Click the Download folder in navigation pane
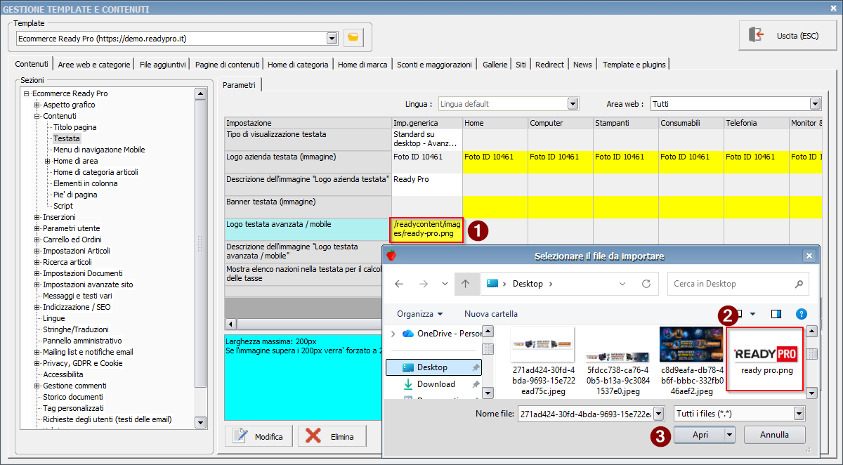Viewport: 843px width, 465px height. coord(436,384)
